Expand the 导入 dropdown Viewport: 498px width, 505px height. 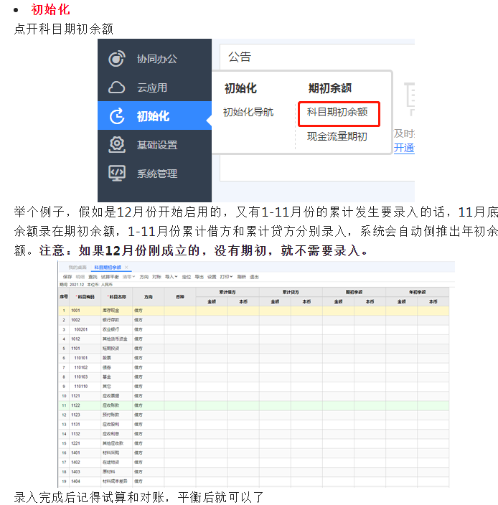click(171, 277)
